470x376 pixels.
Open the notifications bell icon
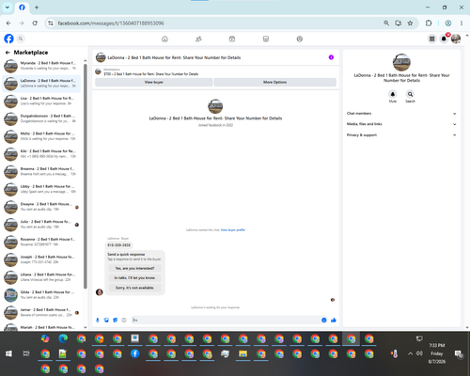[x=444, y=39]
